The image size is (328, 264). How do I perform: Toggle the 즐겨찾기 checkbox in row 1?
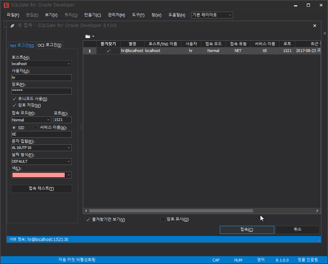point(108,51)
